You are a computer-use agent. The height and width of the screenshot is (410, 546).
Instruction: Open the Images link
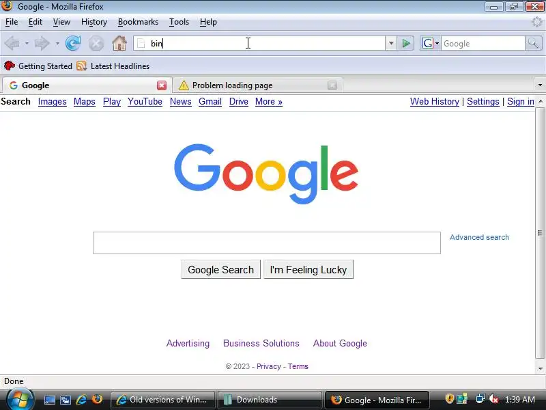53,101
